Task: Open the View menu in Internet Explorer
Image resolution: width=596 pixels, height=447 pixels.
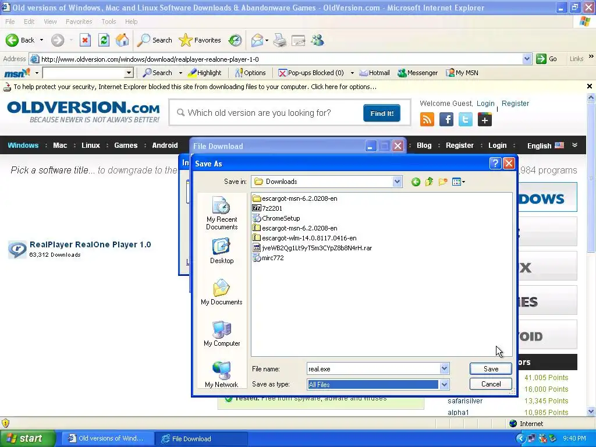Action: pyautogui.click(x=50, y=22)
